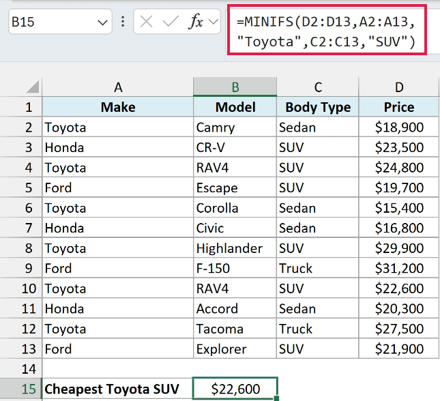Select the F-150 cell

coord(235,268)
